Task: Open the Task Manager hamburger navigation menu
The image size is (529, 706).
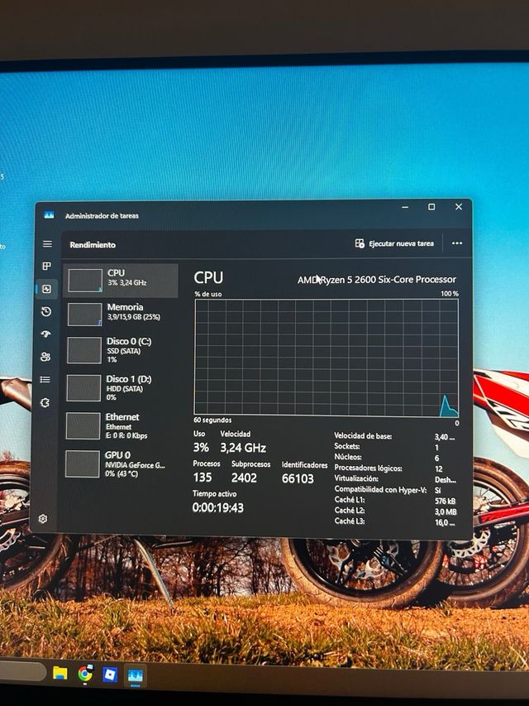Action: (47, 244)
